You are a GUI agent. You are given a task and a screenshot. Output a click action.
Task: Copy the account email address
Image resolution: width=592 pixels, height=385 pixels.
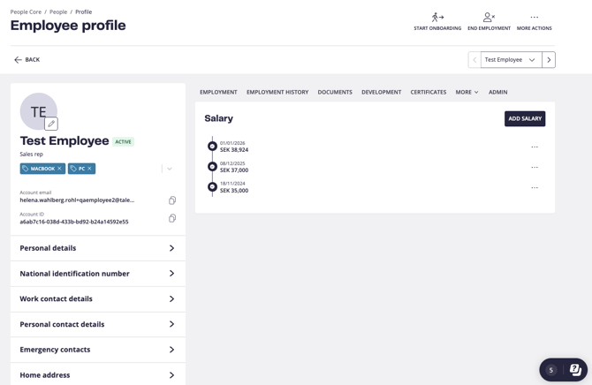172,200
